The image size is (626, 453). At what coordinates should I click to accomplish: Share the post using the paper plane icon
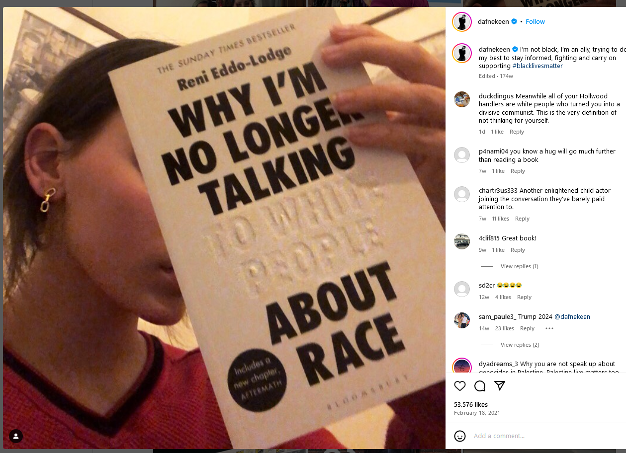(500, 386)
